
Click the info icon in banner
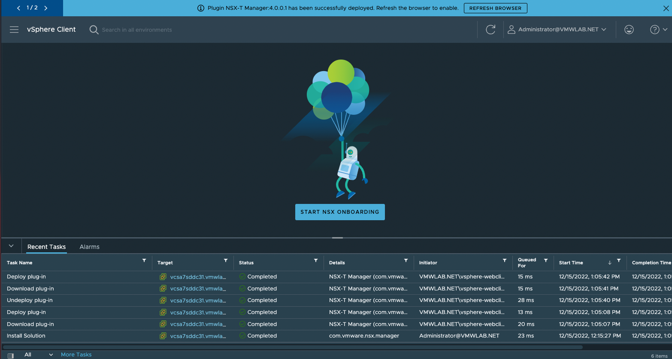[200, 8]
